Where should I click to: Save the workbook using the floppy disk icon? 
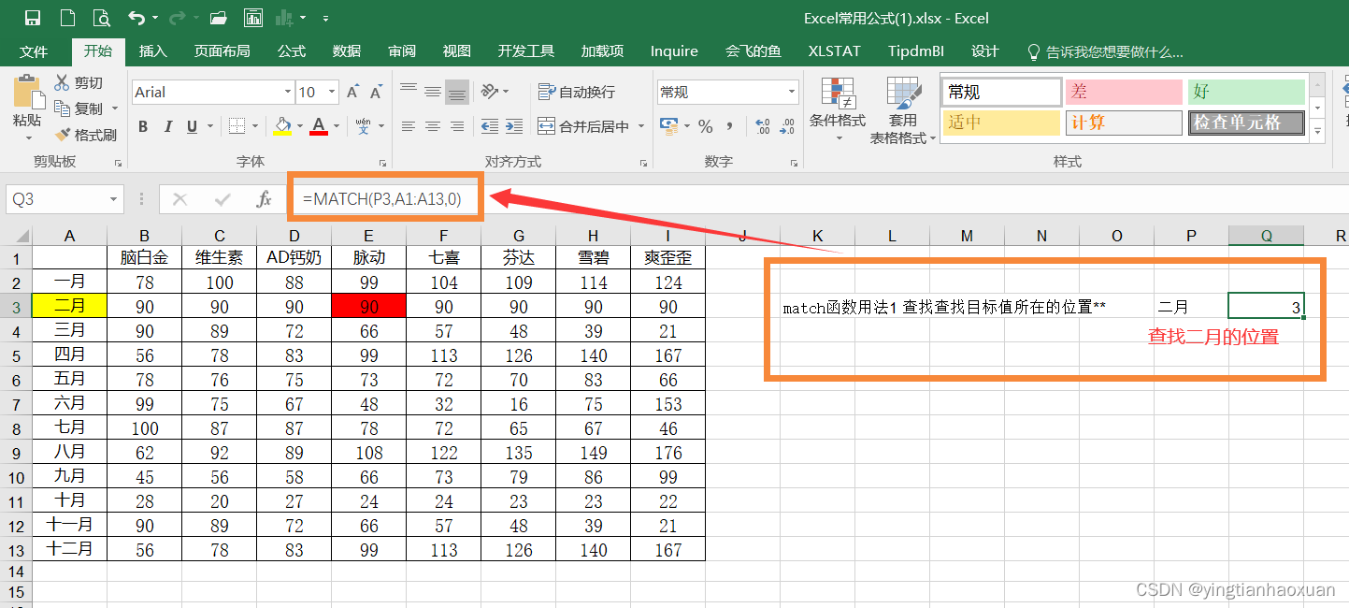pyautogui.click(x=33, y=18)
